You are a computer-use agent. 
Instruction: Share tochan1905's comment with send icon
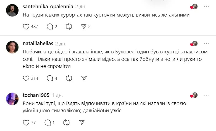click(x=82, y=122)
